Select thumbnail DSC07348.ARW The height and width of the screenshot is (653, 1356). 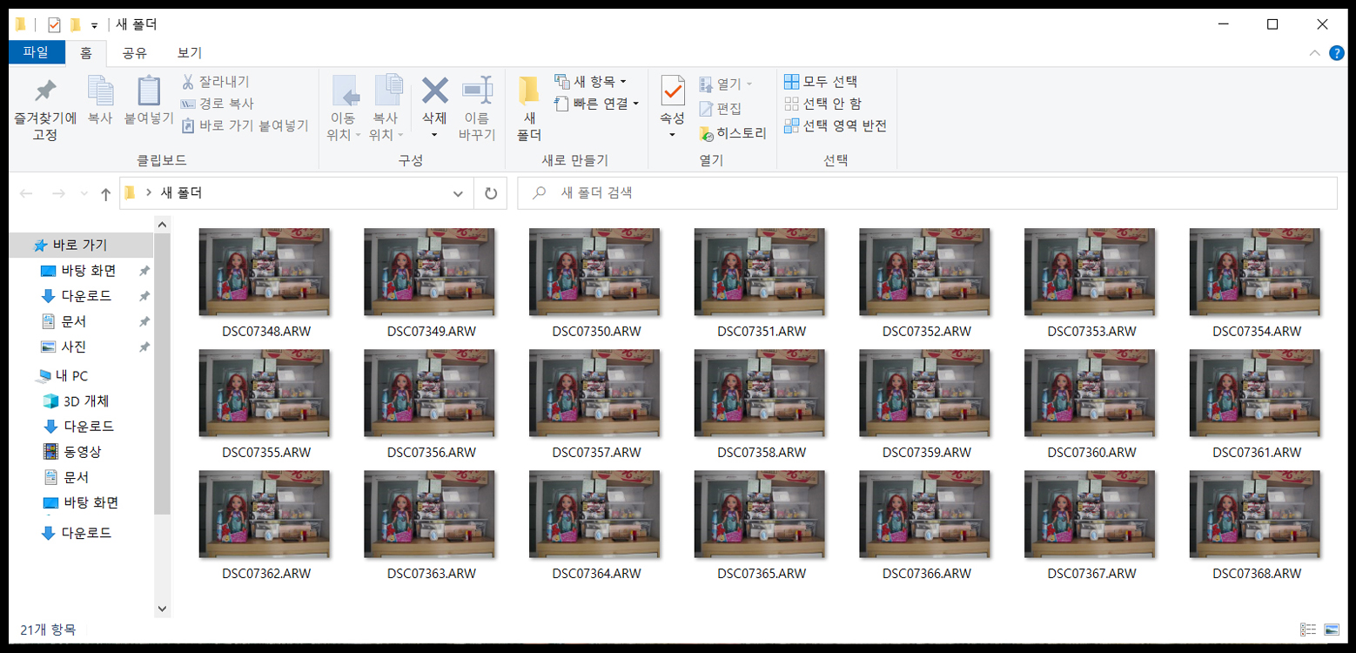pos(265,272)
